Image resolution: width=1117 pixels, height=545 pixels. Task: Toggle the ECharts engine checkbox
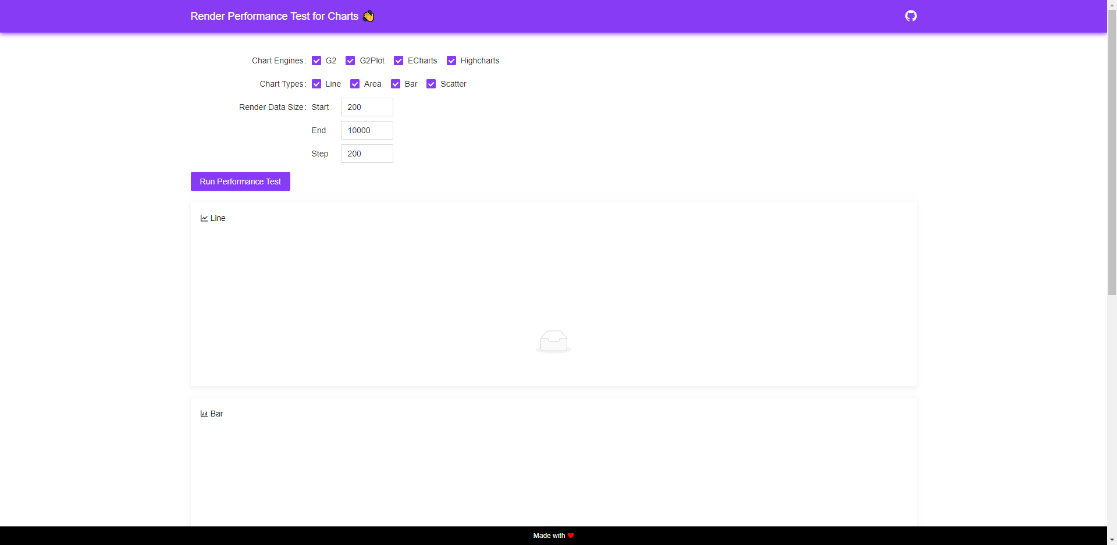point(399,60)
